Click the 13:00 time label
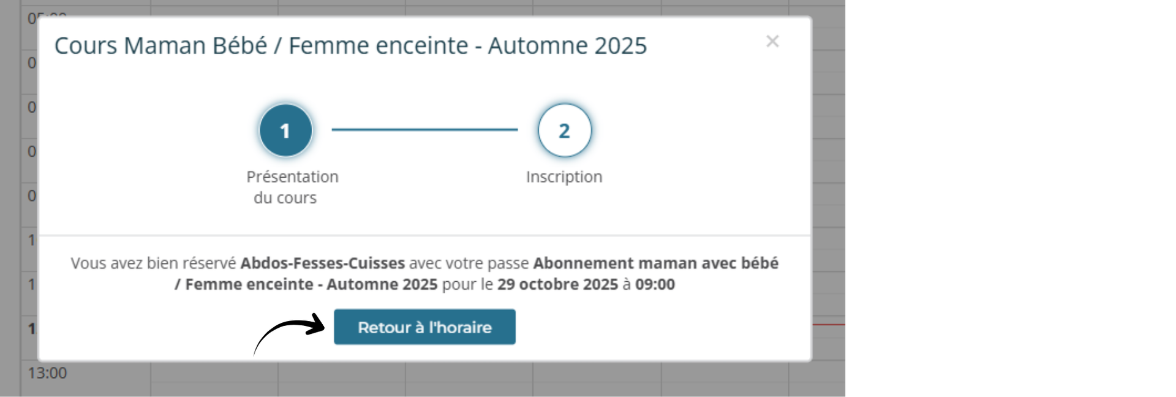The width and height of the screenshot is (1176, 397). coord(47,373)
